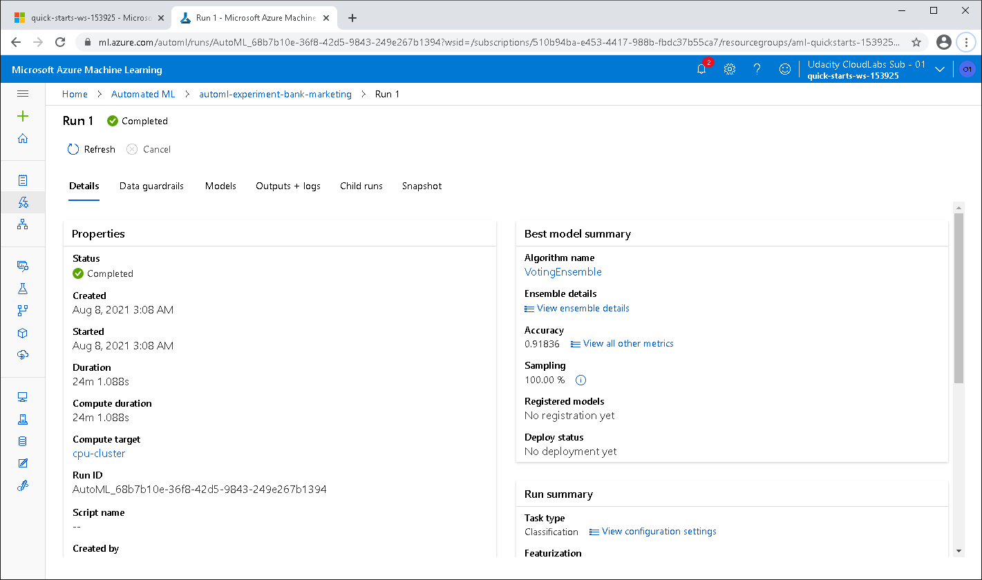Click View ensemble details link

pos(577,308)
